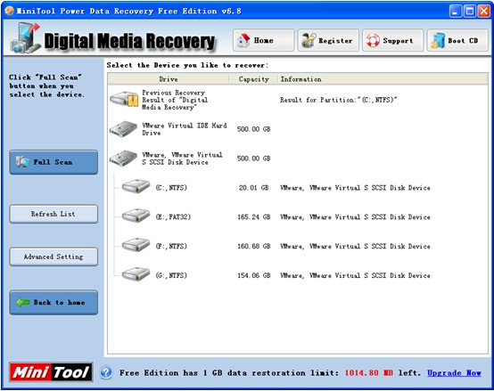Go Back to home

tap(54, 302)
